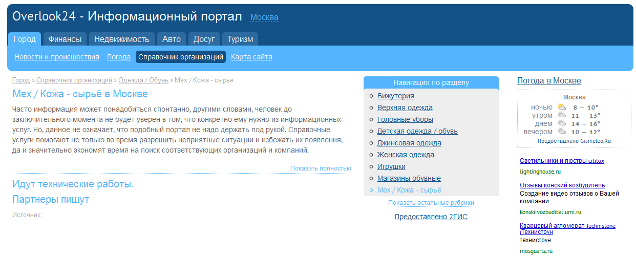Open the Досуг tab
The width and height of the screenshot is (636, 256).
tap(204, 39)
